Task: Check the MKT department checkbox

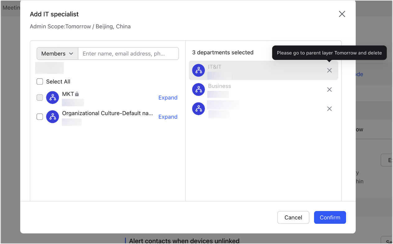Action: [x=39, y=97]
